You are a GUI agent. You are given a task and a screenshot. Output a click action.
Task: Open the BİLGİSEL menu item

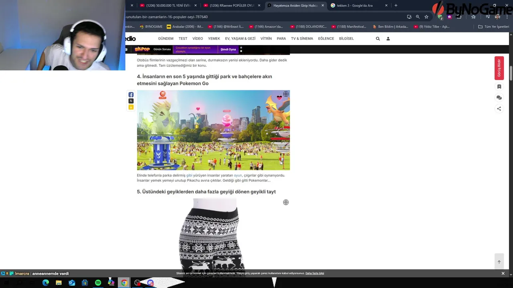coord(346,39)
